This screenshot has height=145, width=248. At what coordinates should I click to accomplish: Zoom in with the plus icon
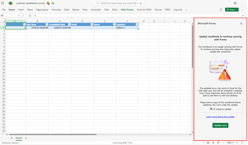pyautogui.click(x=237, y=143)
